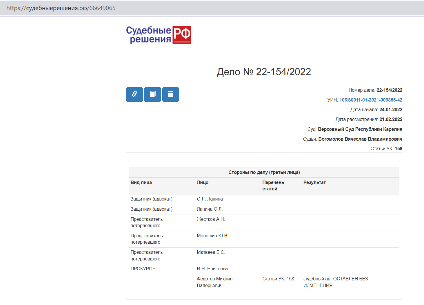This screenshot has width=424, height=305.
Task: Click the name И.Н. Елисеева
Action: (x=212, y=269)
